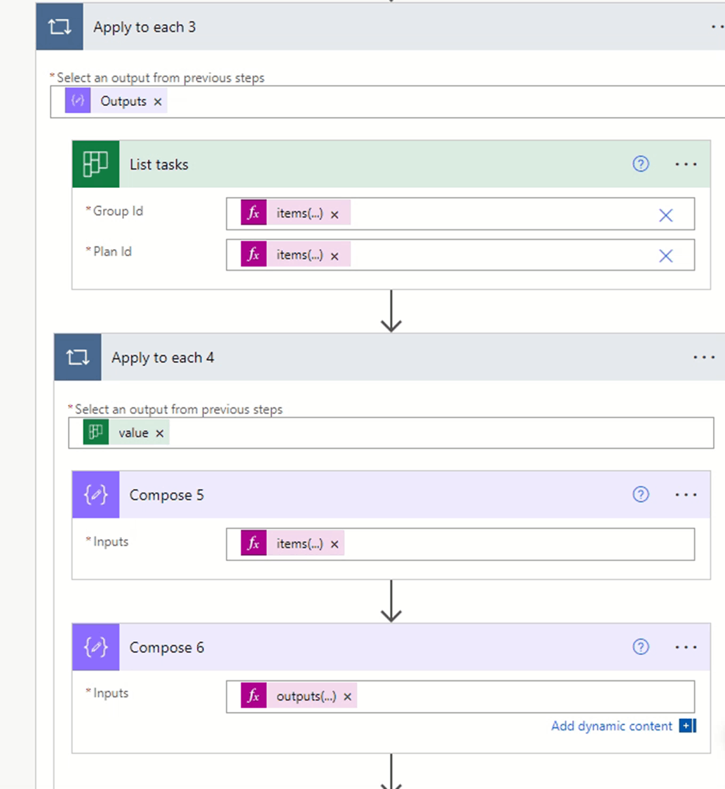Click the List tasks Planner icon
Viewport: 725px width, 789px height.
[x=95, y=164]
